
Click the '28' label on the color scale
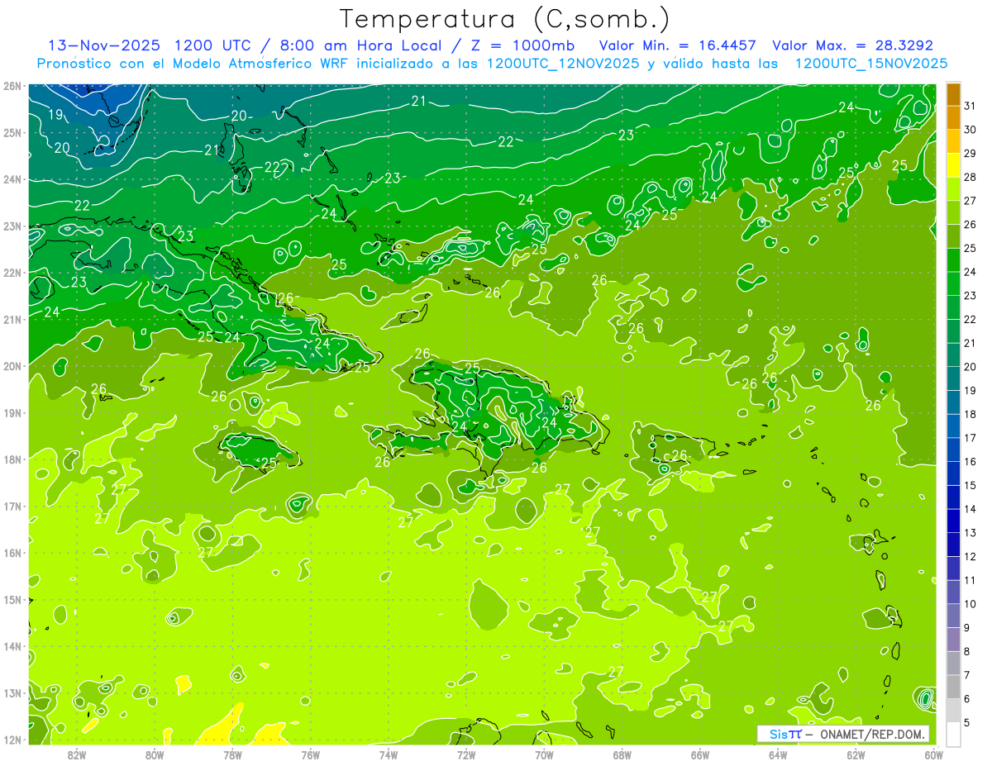click(x=971, y=178)
